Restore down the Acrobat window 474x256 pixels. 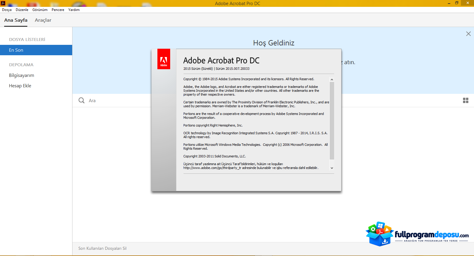coord(457,3)
